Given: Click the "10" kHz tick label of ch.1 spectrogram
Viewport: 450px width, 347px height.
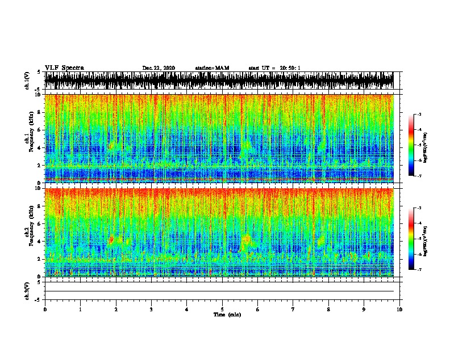Looking at the screenshot, I should 38,95.
